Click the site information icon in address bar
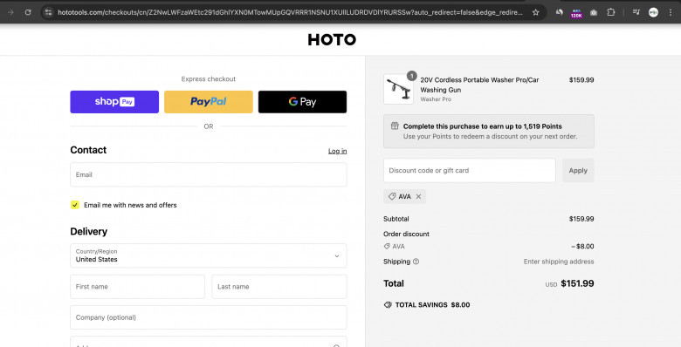681x347 pixels. pos(49,12)
